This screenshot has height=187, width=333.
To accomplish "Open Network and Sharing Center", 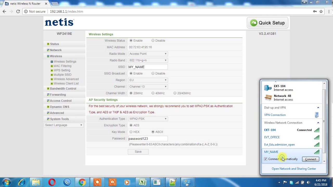I will tap(294, 169).
